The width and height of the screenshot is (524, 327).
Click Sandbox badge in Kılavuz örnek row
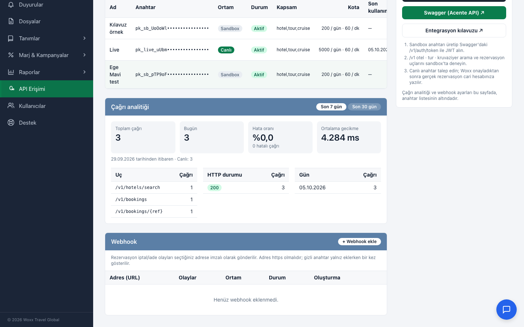tap(230, 29)
